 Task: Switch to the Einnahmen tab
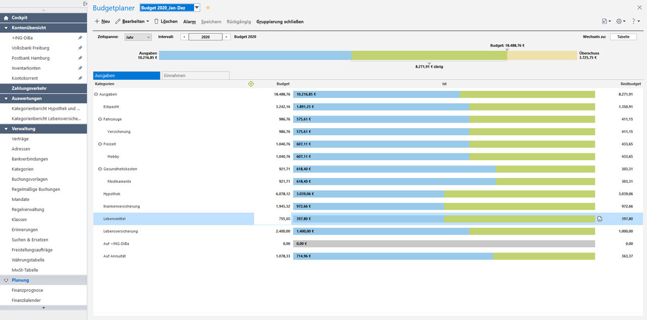[x=195, y=76]
